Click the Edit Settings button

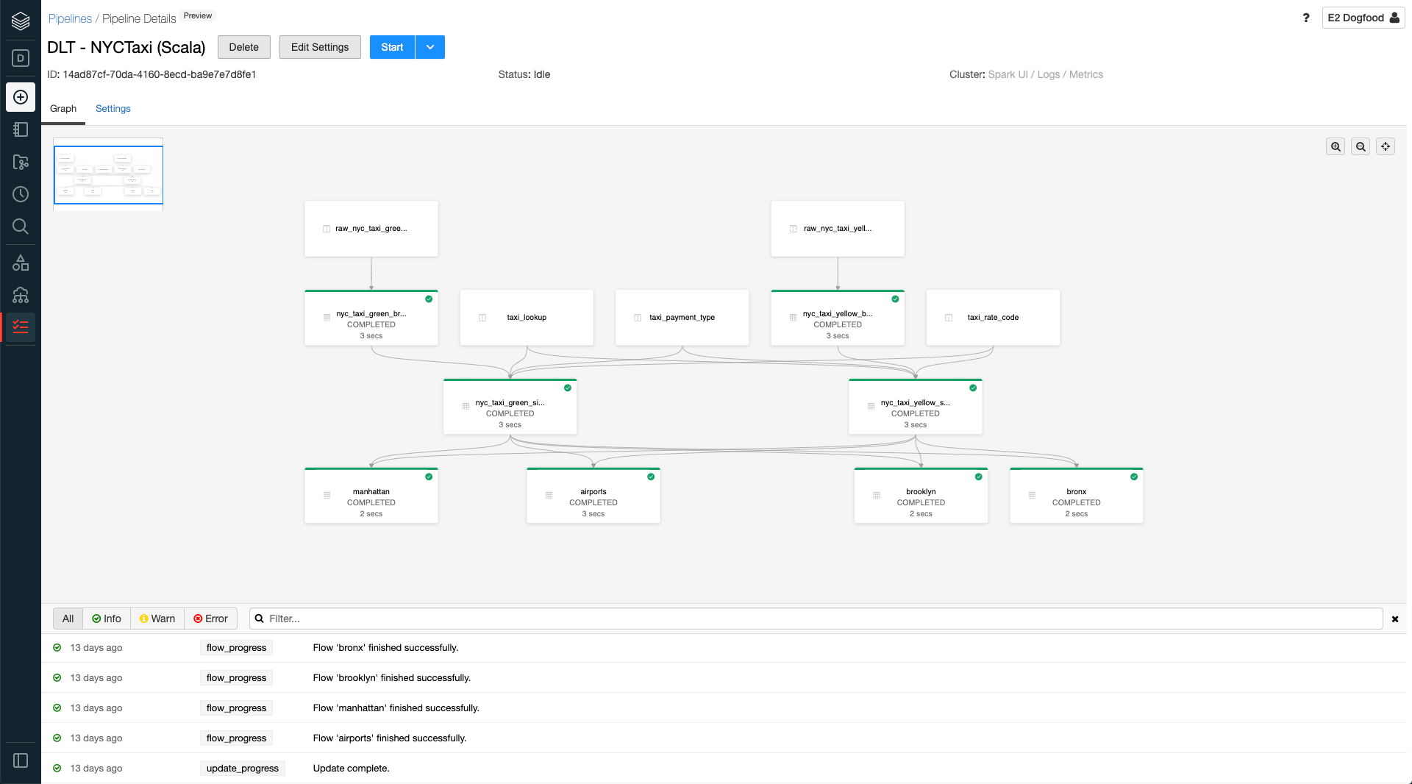320,47
